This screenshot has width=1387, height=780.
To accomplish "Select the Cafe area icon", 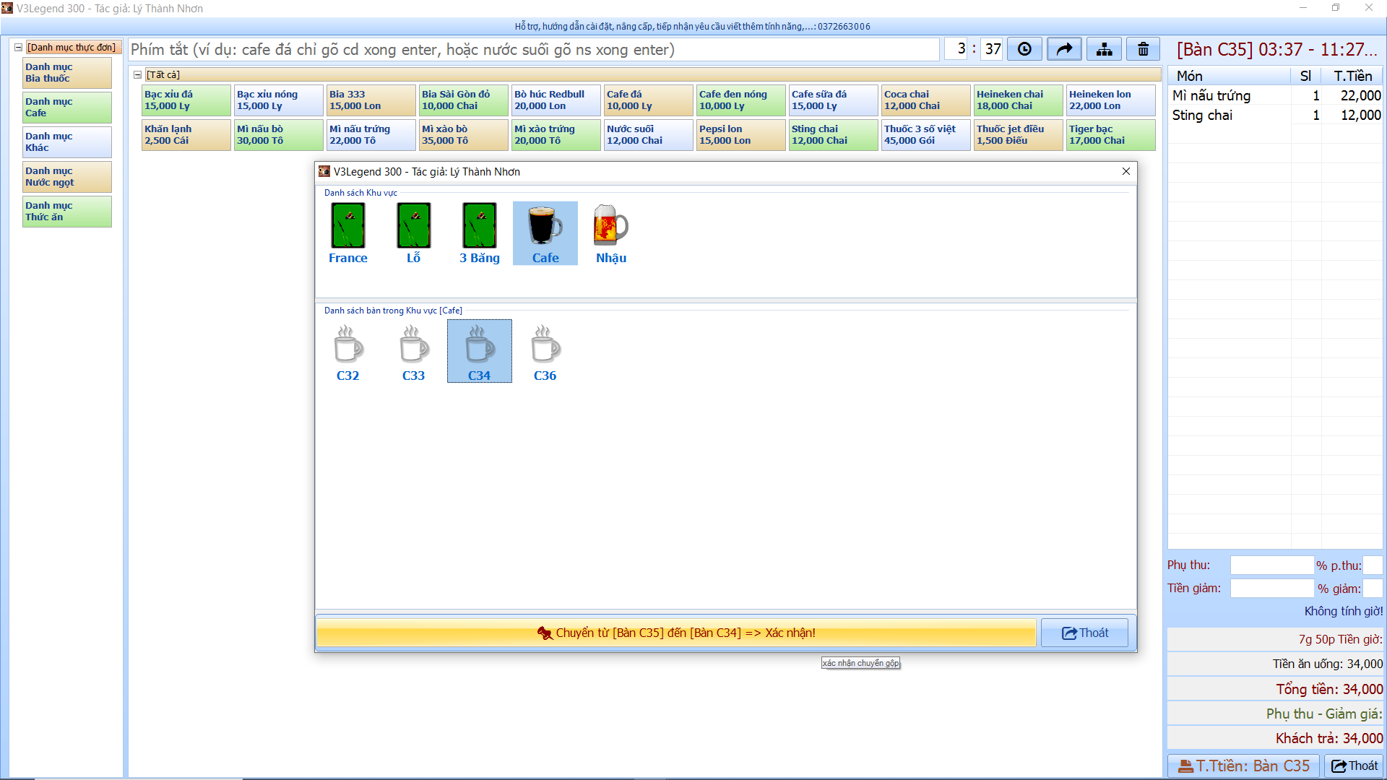I will 545,233.
